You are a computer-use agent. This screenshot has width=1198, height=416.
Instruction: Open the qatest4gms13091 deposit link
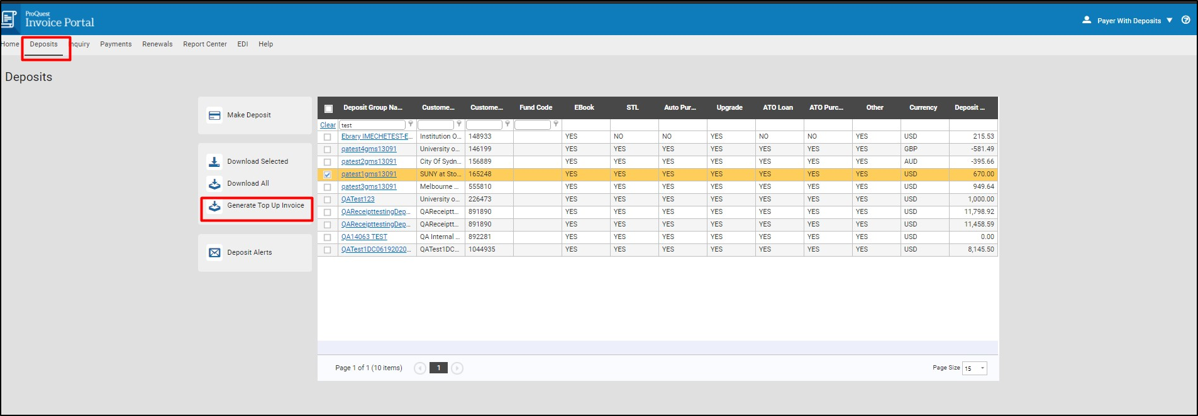tap(369, 149)
